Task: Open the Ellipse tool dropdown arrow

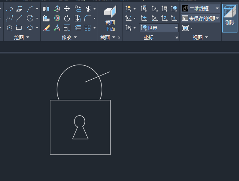Action: point(37,28)
